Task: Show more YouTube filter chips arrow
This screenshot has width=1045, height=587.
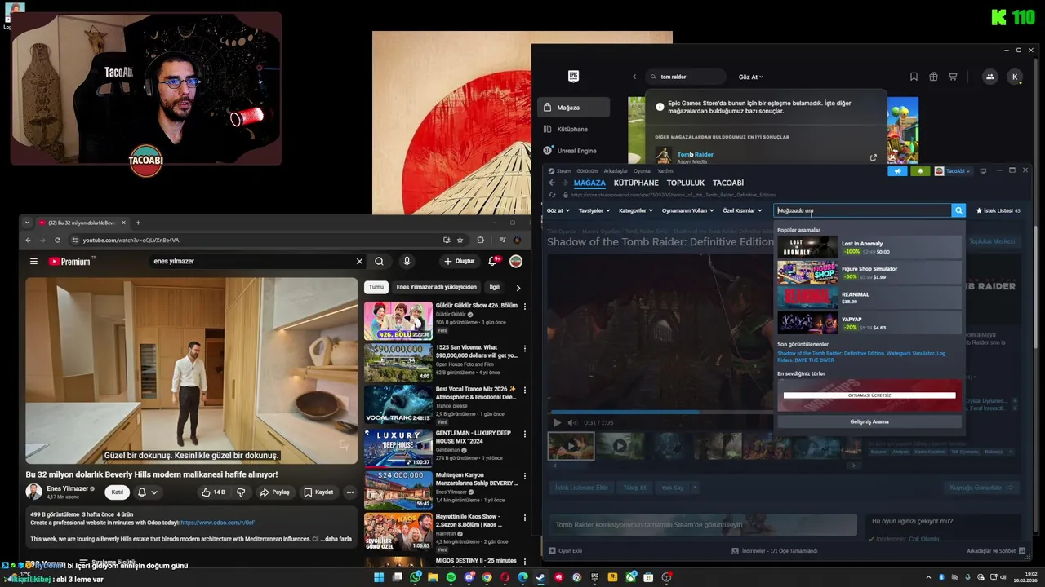Action: [x=518, y=288]
